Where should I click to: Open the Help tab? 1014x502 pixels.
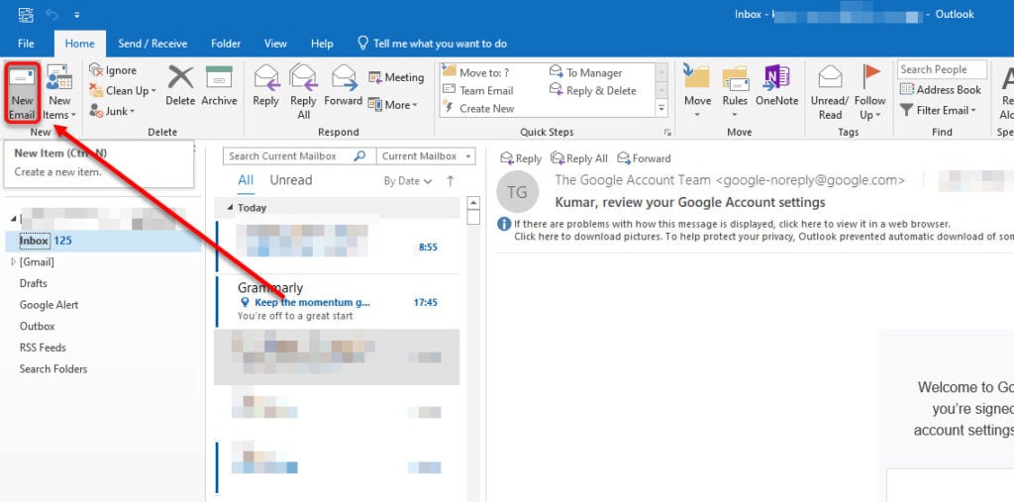tap(322, 44)
